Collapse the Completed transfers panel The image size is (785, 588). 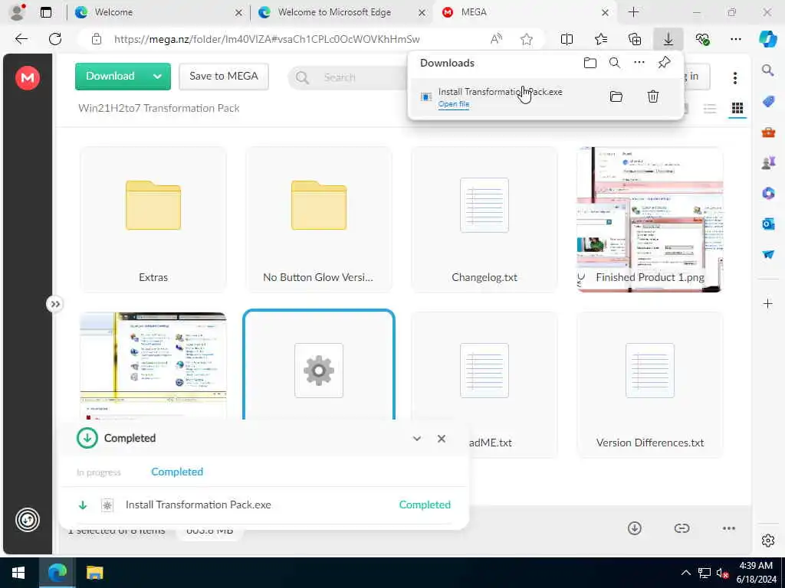[x=417, y=439]
